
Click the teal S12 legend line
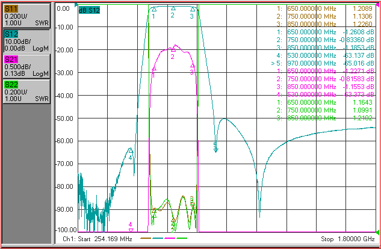click(x=158, y=238)
